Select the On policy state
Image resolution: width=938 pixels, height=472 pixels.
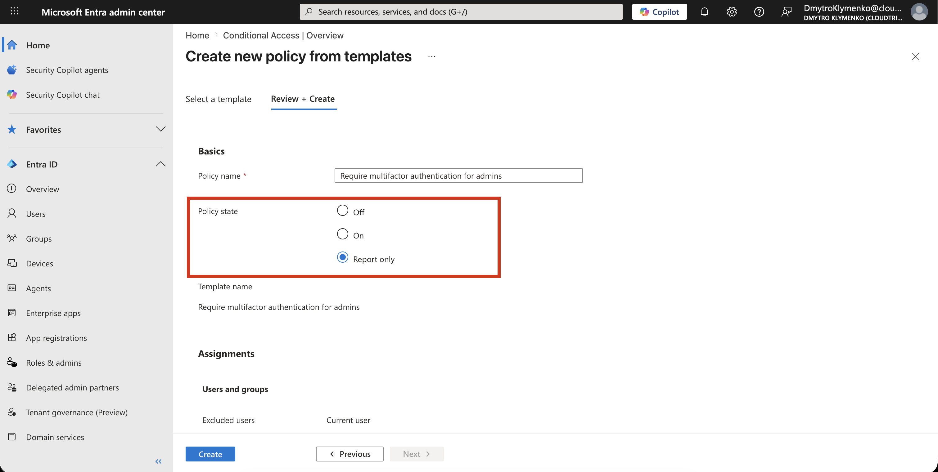point(342,234)
